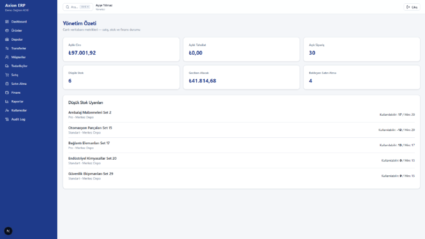This screenshot has width=425, height=239.
Task: Select the Geciken Alacak card
Action: 242,77
